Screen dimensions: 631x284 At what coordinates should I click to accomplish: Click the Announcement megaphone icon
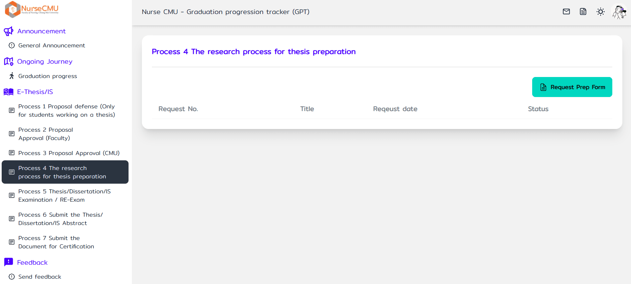click(x=8, y=31)
